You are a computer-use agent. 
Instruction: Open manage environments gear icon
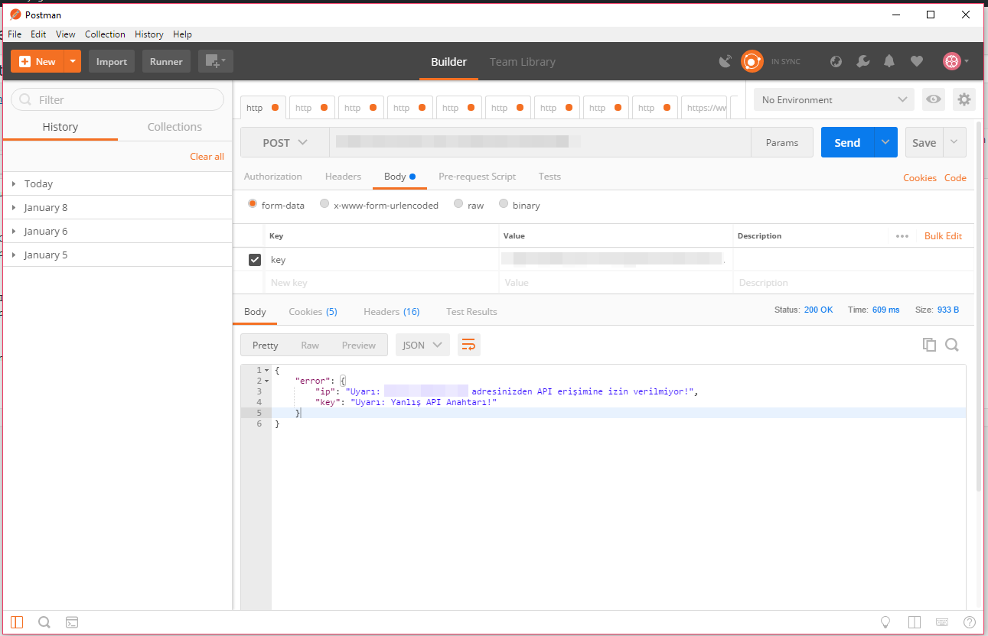pos(964,99)
